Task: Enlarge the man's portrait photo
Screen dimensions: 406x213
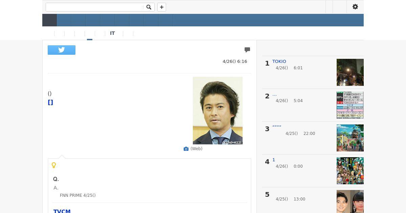Action: pos(218,111)
